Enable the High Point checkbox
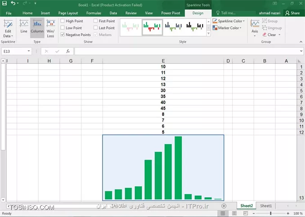The image size is (305, 217). tap(63, 21)
